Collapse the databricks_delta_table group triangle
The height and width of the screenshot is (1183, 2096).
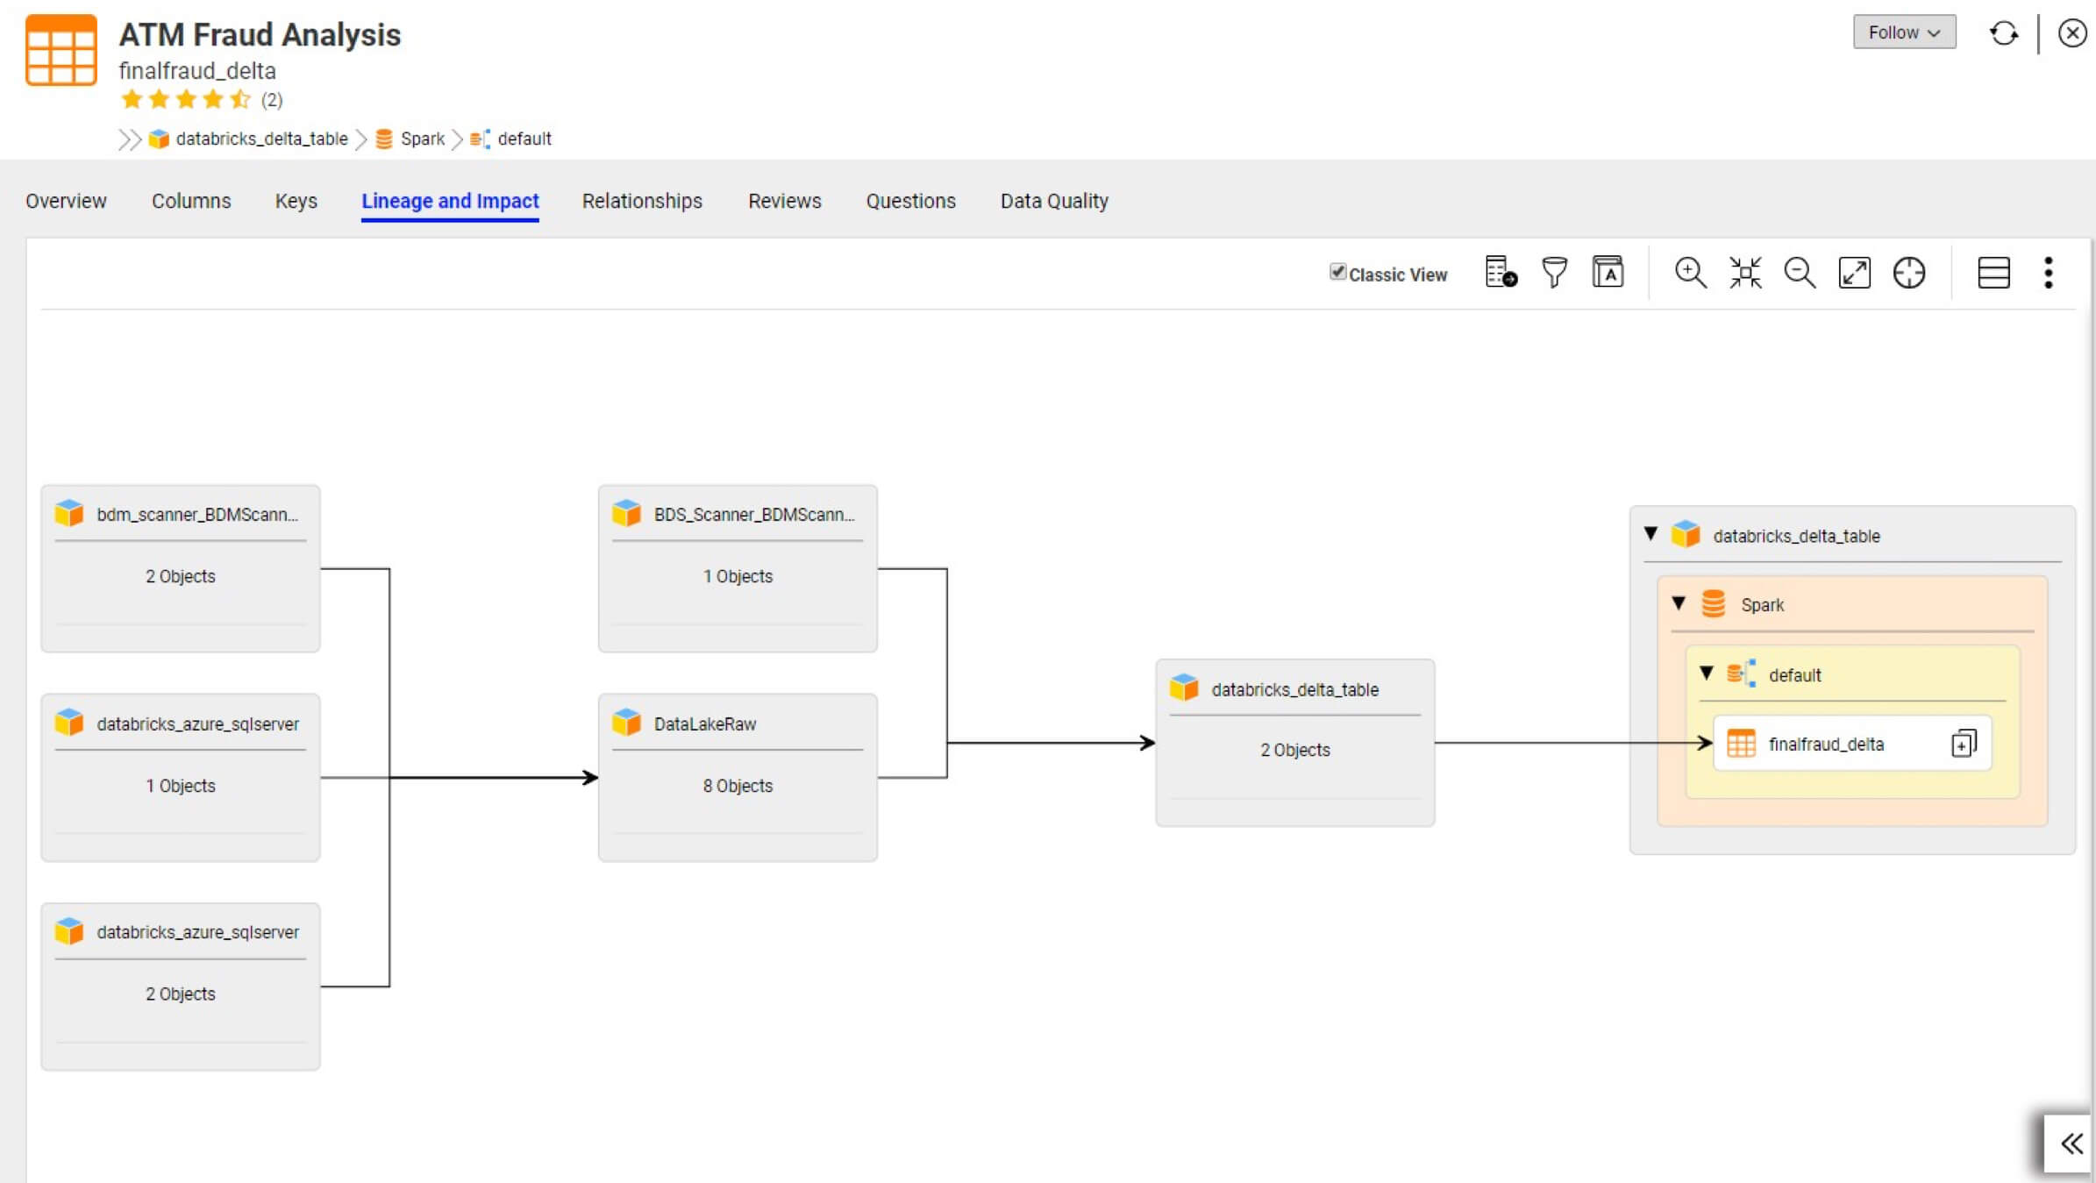pyautogui.click(x=1650, y=533)
